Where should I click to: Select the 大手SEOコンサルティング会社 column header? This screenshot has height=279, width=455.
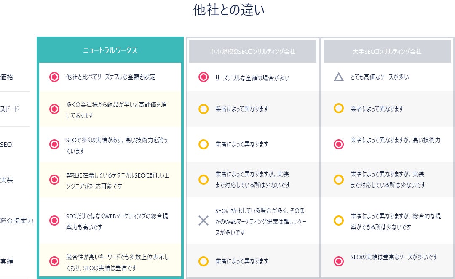[x=387, y=51]
